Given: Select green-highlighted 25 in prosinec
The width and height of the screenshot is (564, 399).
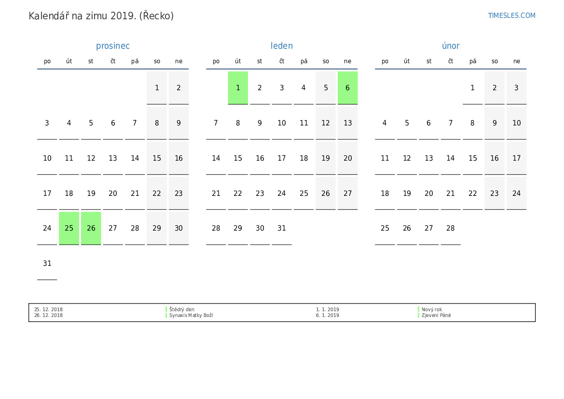Looking at the screenshot, I should (69, 228).
